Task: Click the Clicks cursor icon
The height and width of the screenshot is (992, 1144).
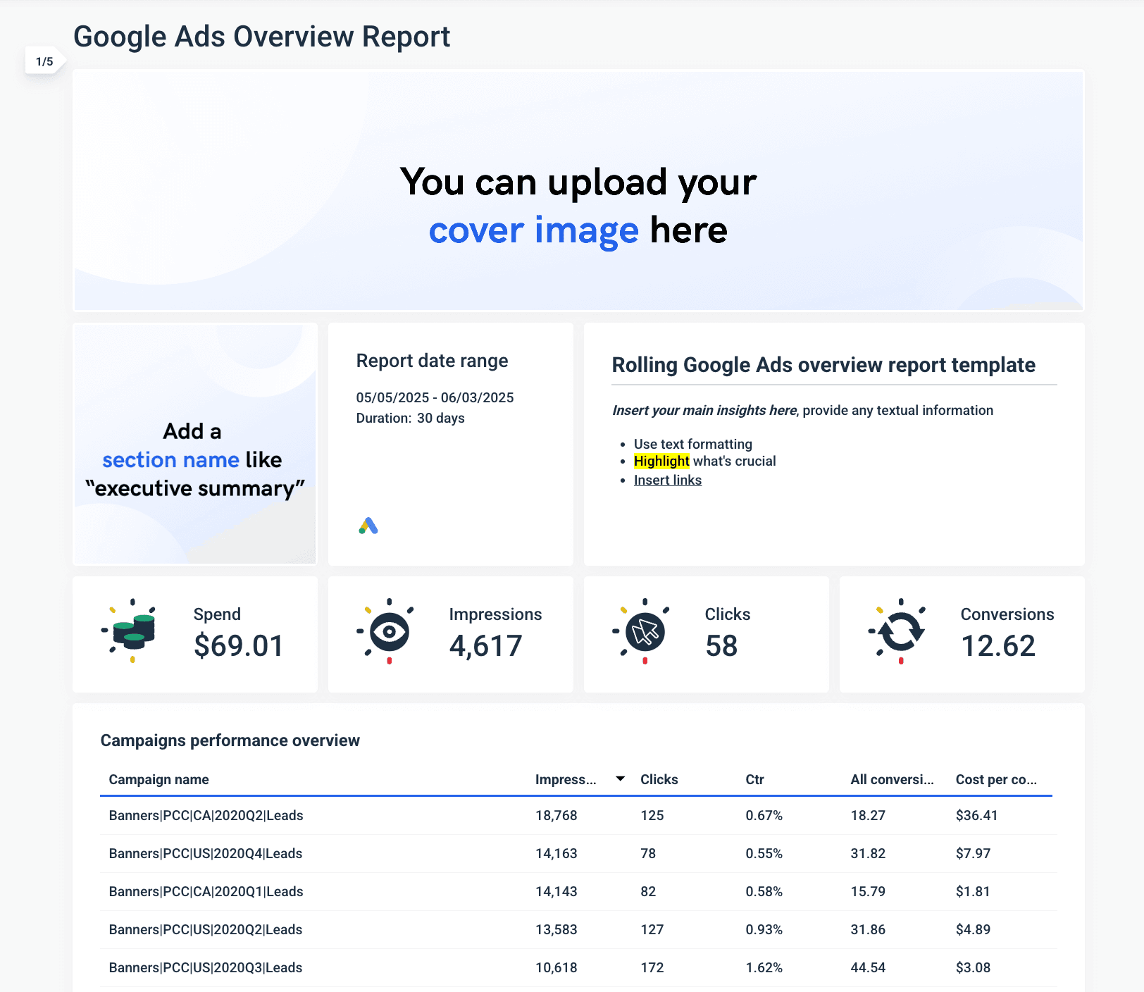Action: coord(644,631)
